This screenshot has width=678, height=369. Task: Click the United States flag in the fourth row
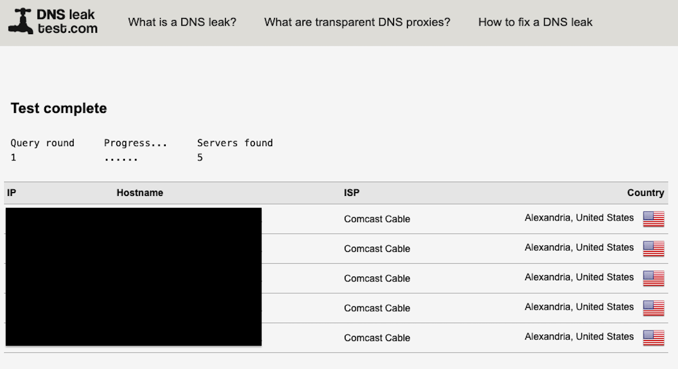click(x=653, y=308)
